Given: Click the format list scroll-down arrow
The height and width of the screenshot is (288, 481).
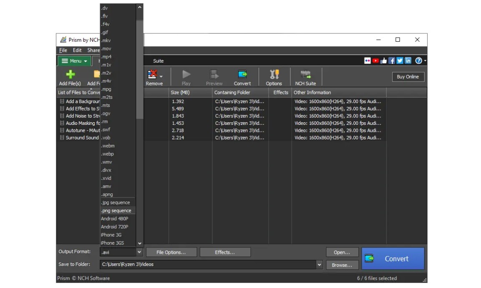Looking at the screenshot, I should [x=140, y=243].
